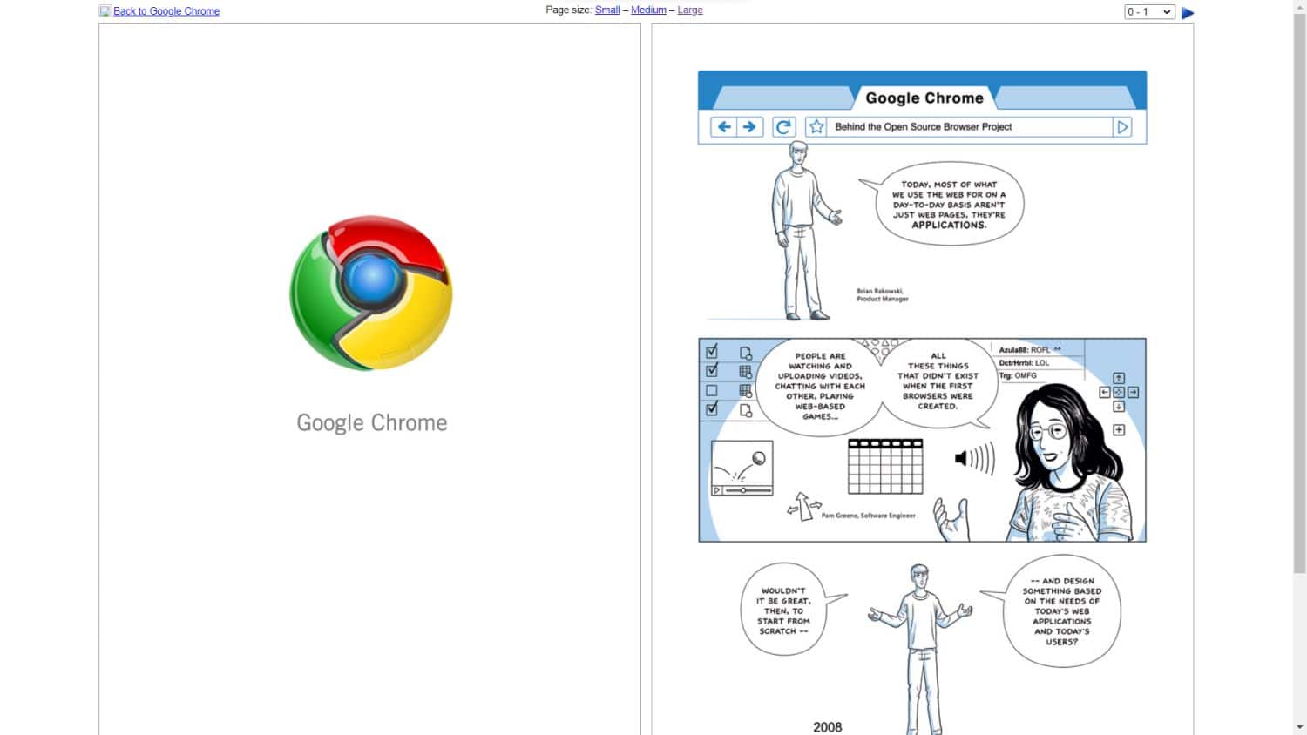Click the blue next page arrow
Viewport: 1307px width, 735px height.
point(1188,13)
